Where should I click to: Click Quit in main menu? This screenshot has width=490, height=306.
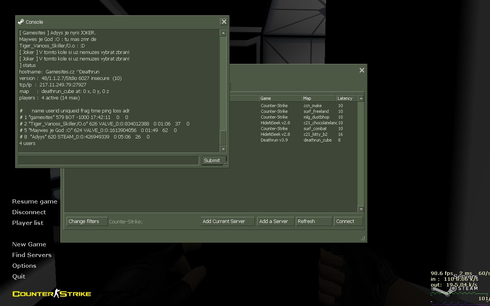(19, 277)
